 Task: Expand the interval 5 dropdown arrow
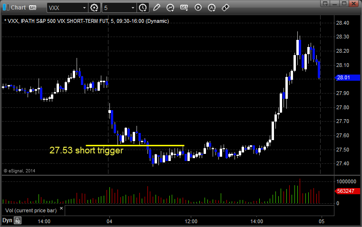133,8
